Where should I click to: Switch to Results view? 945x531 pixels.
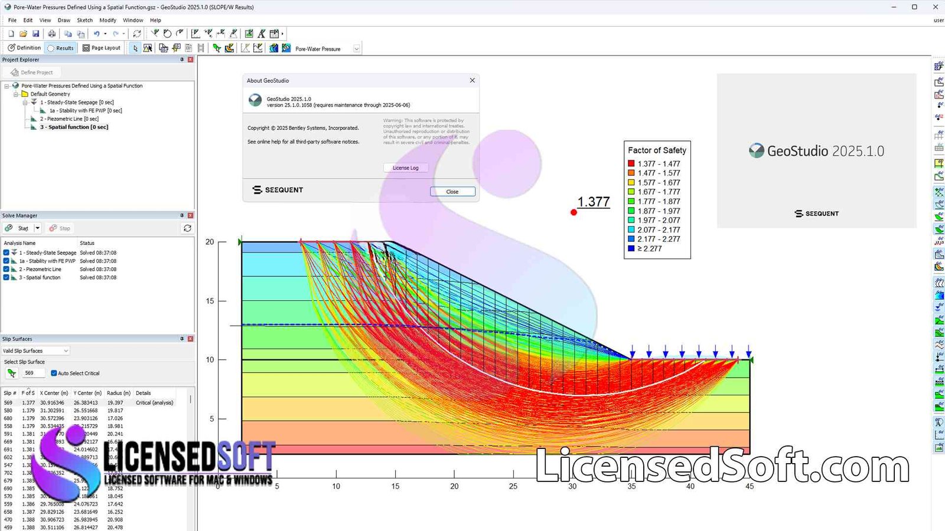pyautogui.click(x=61, y=48)
